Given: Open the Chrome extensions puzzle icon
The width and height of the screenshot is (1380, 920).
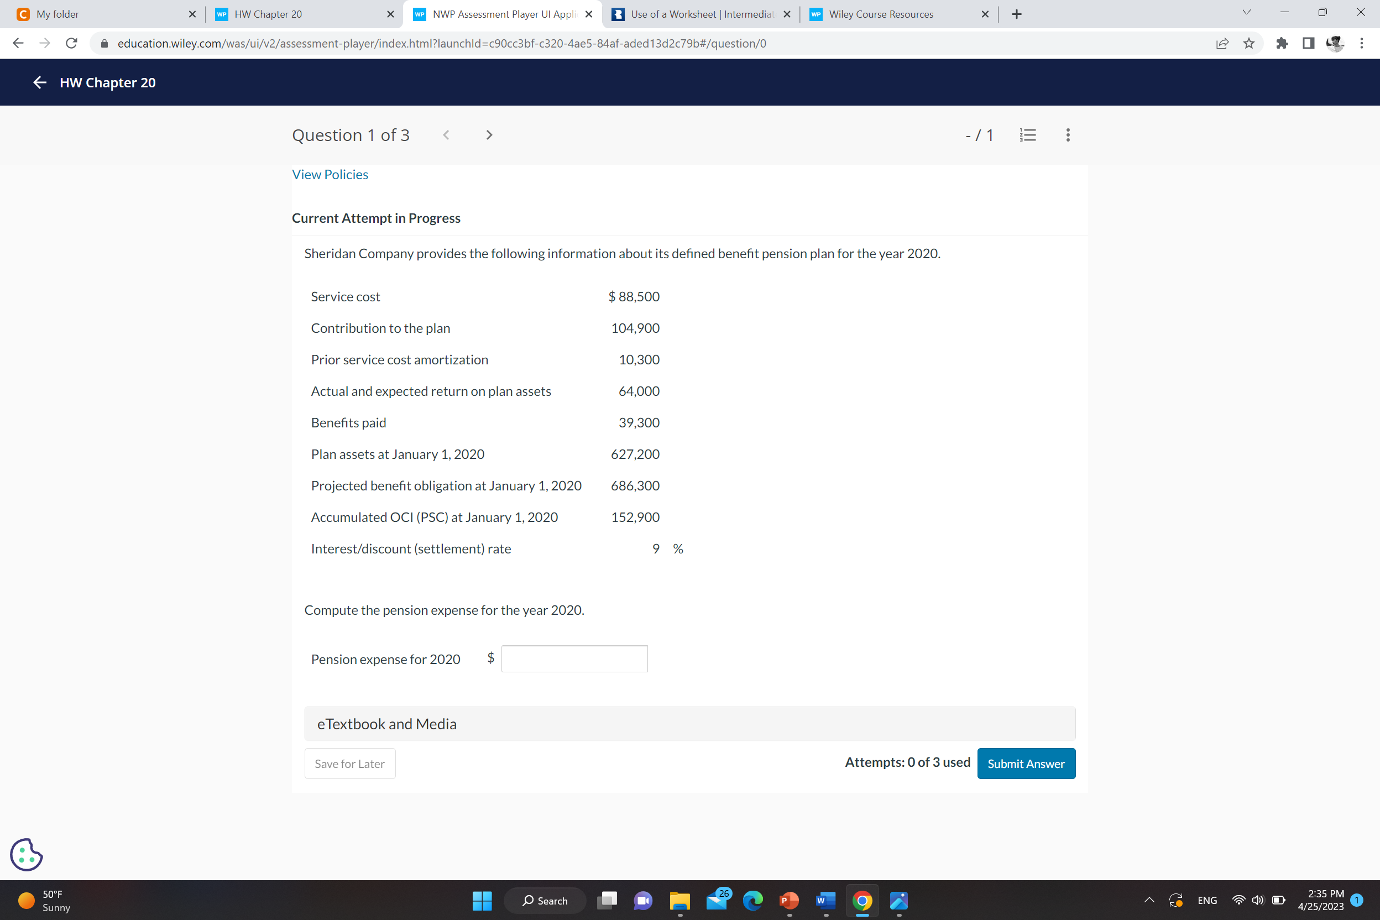Looking at the screenshot, I should 1282,44.
